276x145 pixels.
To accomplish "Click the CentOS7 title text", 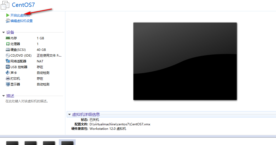I will [x=23, y=5].
